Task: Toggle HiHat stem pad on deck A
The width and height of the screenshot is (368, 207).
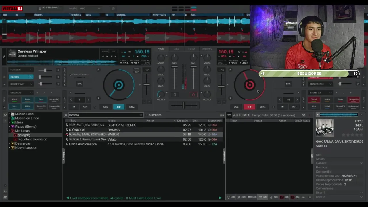Action: (28, 106)
